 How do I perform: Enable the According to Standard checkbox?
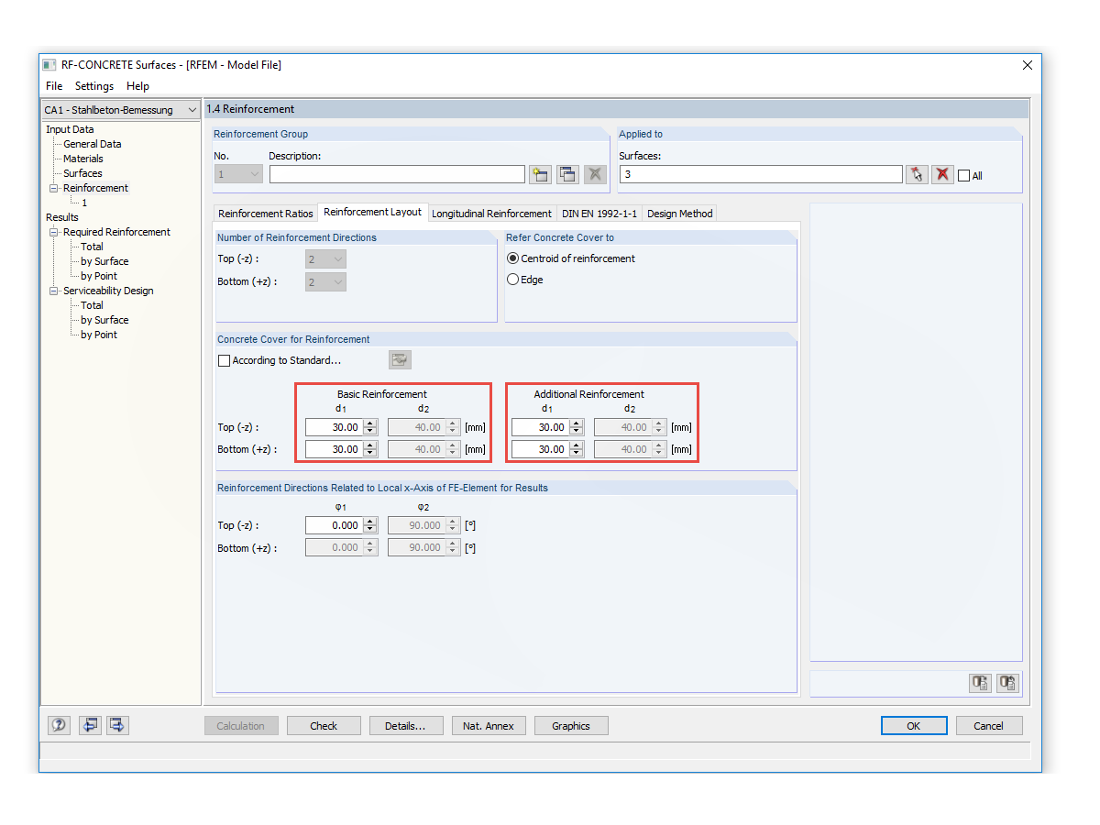(x=224, y=360)
